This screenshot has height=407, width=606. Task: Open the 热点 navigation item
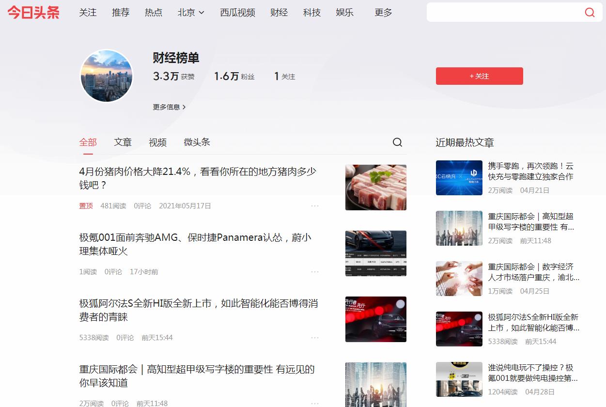pyautogui.click(x=154, y=13)
